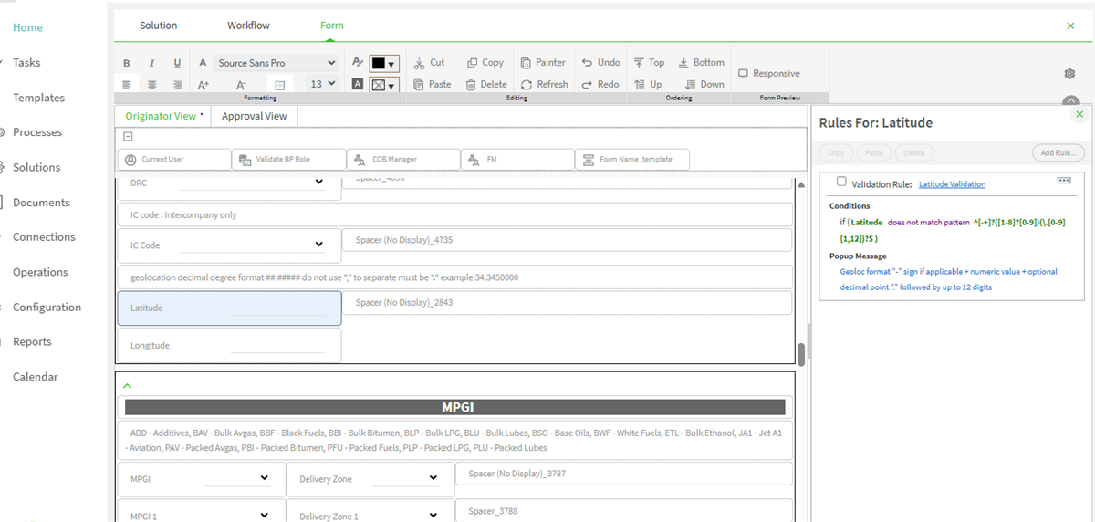Move element to Top of ordering
This screenshot has height=522, width=1095.
pos(649,63)
